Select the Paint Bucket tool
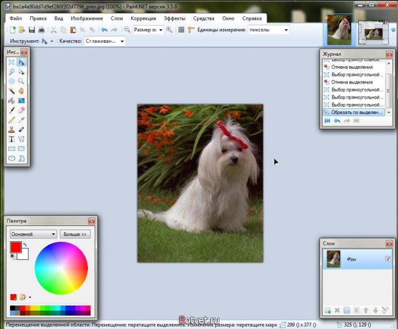Screen dimensions: 398x329 coord(11,101)
